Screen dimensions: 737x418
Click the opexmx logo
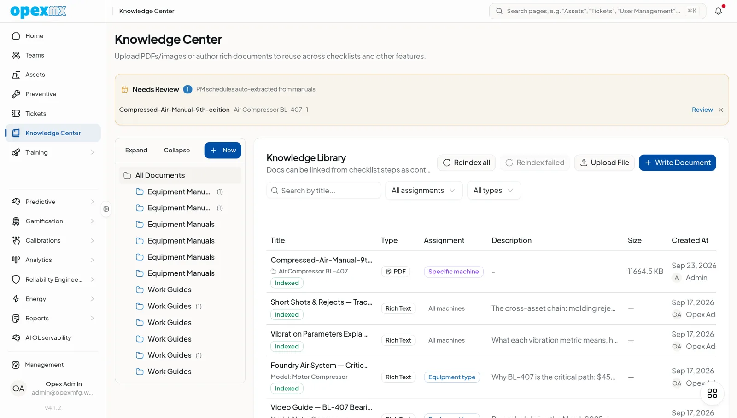click(38, 11)
